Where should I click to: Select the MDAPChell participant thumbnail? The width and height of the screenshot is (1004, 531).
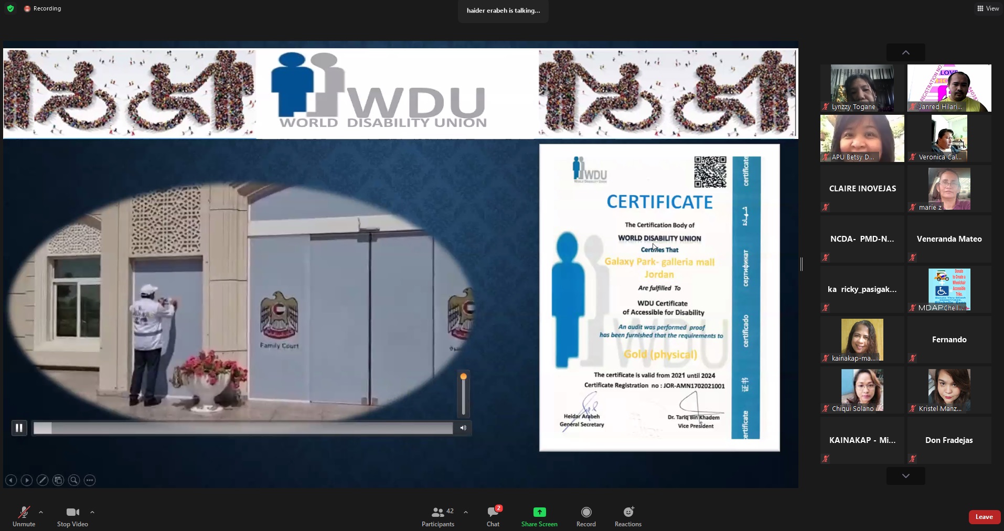[949, 289]
